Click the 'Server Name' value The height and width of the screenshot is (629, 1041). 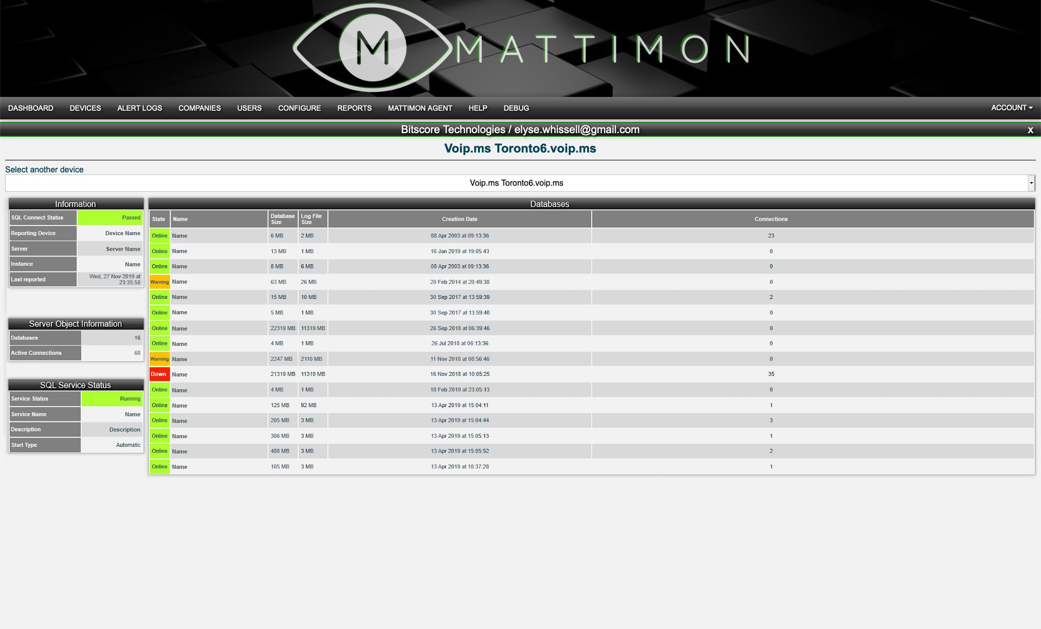click(x=123, y=249)
